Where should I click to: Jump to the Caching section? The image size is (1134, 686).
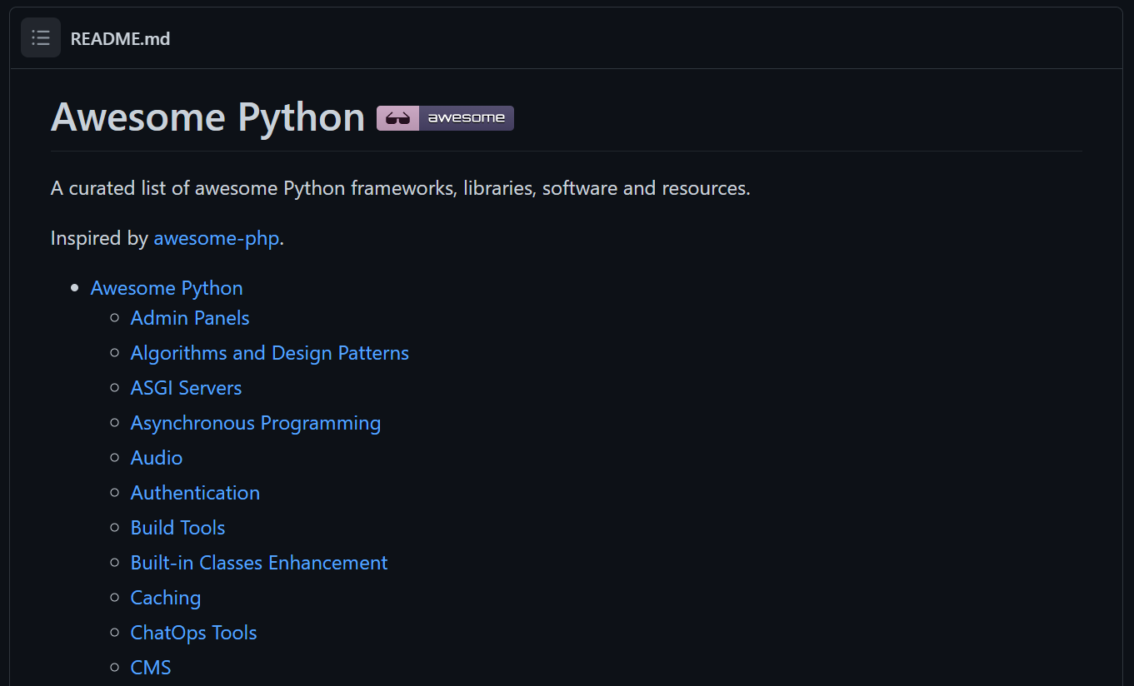(166, 598)
